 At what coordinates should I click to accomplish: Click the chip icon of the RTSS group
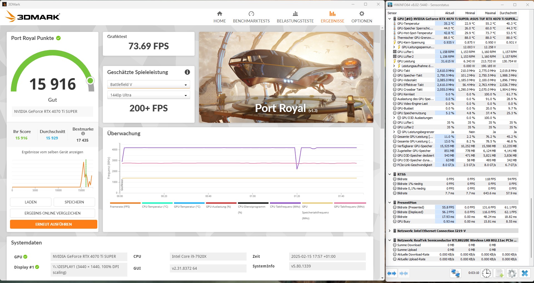click(x=394, y=174)
